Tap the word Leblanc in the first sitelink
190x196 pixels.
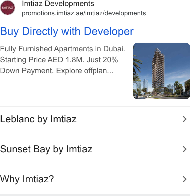click(17, 119)
